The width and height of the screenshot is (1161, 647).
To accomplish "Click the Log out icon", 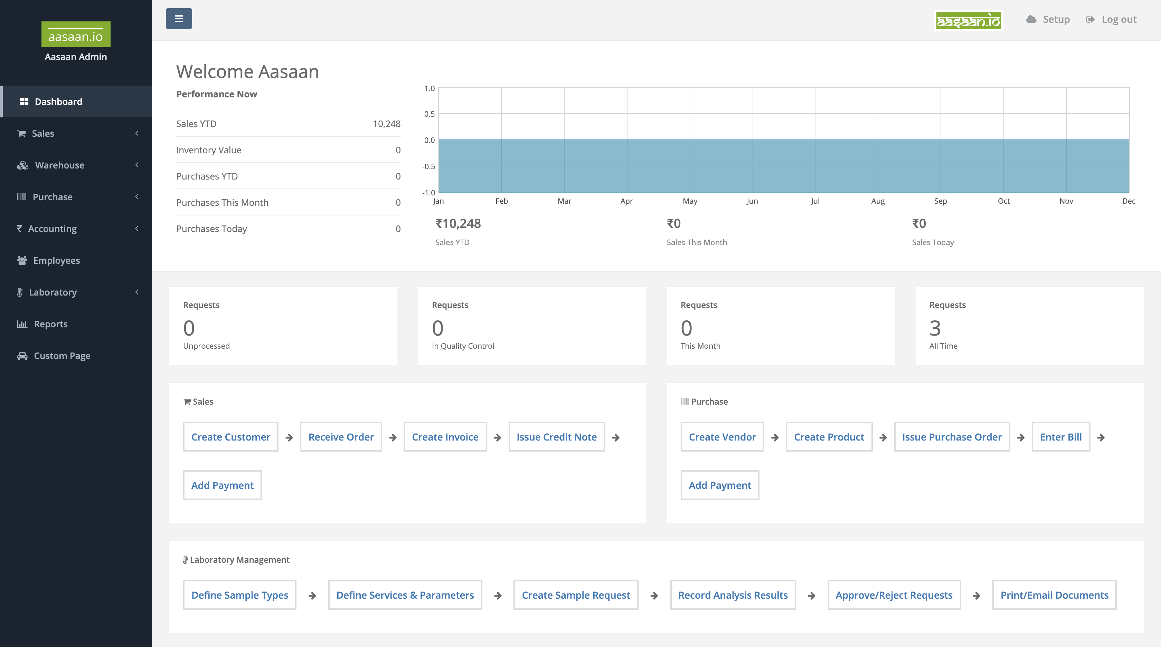I will 1090,19.
